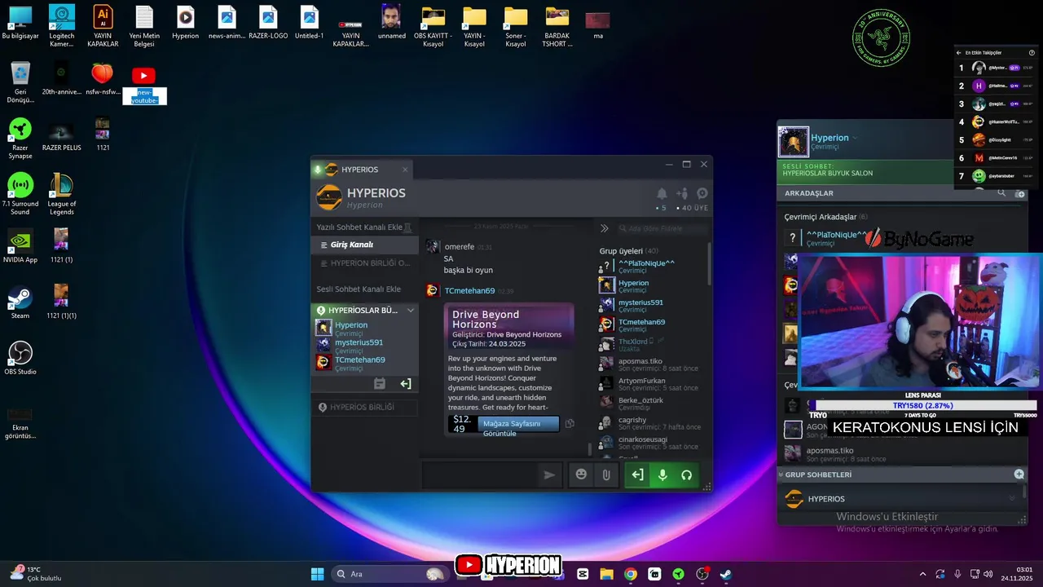The width and height of the screenshot is (1043, 587).
Task: Click the Windows Start button
Action: pyautogui.click(x=317, y=574)
